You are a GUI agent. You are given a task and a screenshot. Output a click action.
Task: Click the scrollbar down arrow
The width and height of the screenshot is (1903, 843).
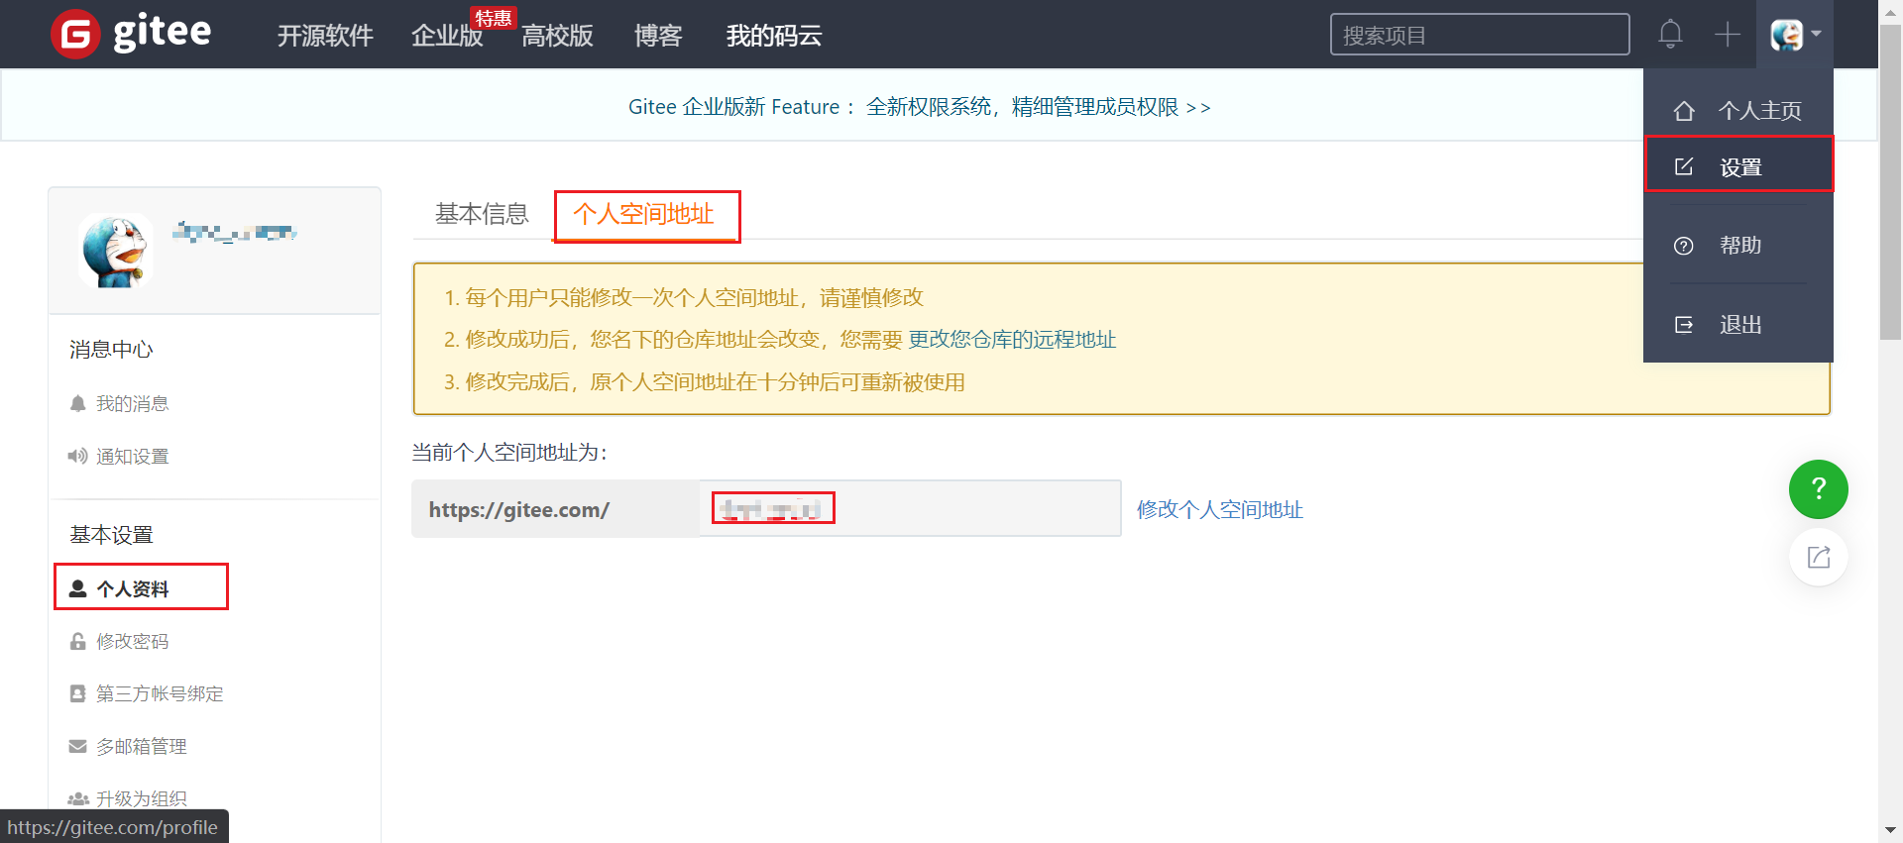pyautogui.click(x=1890, y=830)
